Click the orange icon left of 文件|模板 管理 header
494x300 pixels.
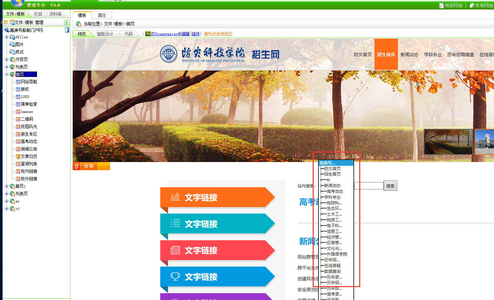5,22
